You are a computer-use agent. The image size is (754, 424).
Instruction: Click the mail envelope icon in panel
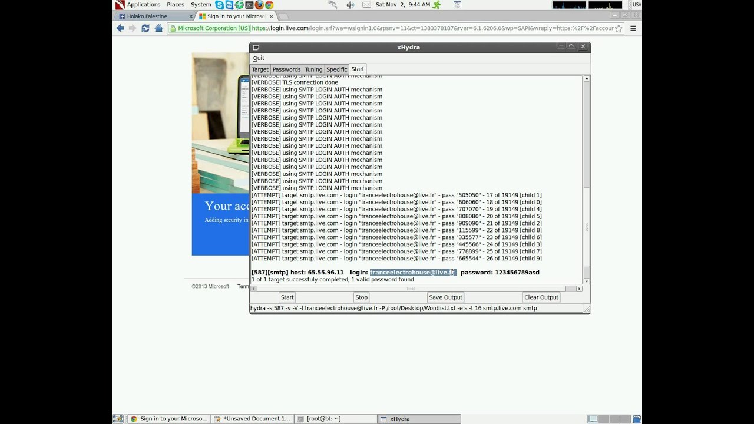pyautogui.click(x=366, y=5)
